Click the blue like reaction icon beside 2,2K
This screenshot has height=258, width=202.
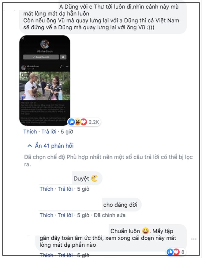[71, 122]
